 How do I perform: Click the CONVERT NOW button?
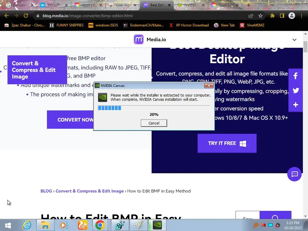coord(70,120)
